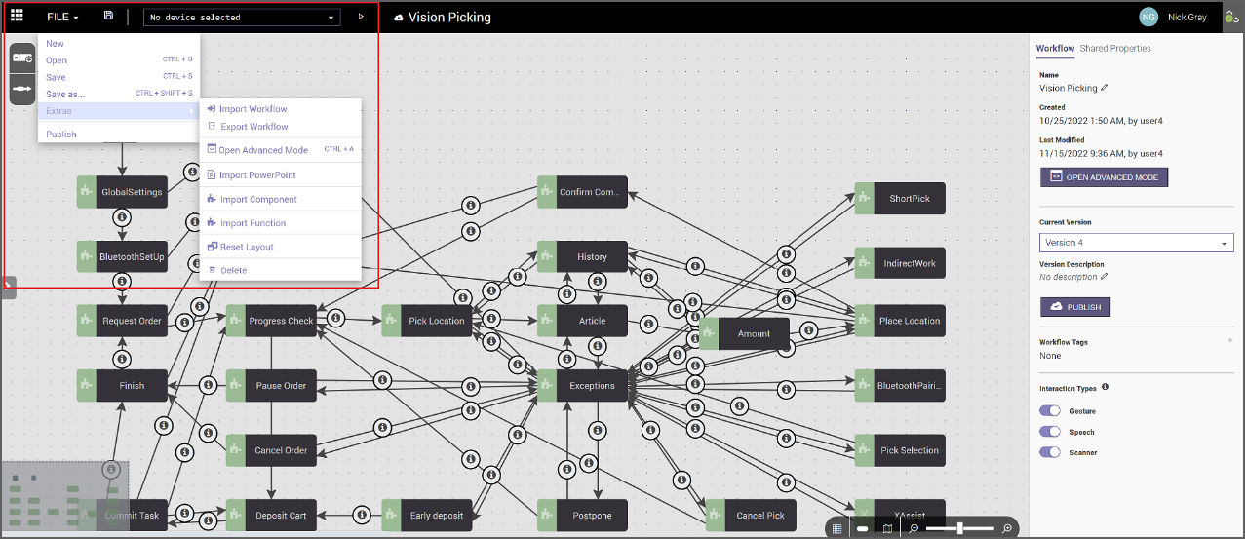Toggle the canvas grid icon in bottom bar
Screen dimensions: 1245x539
coord(836,528)
